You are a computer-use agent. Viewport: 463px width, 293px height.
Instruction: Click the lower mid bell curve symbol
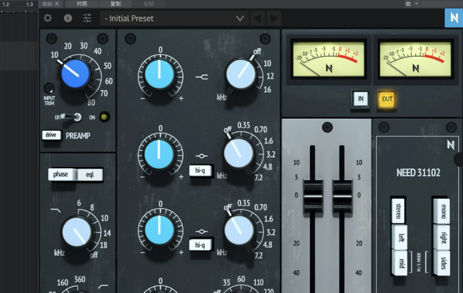click(201, 231)
